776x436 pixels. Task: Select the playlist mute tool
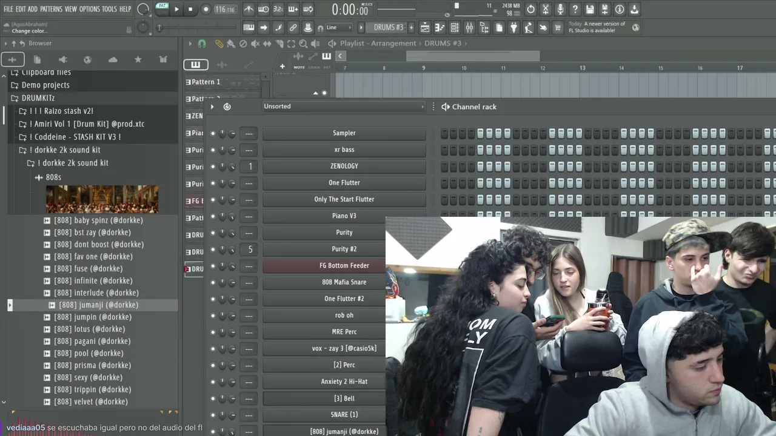(x=255, y=44)
